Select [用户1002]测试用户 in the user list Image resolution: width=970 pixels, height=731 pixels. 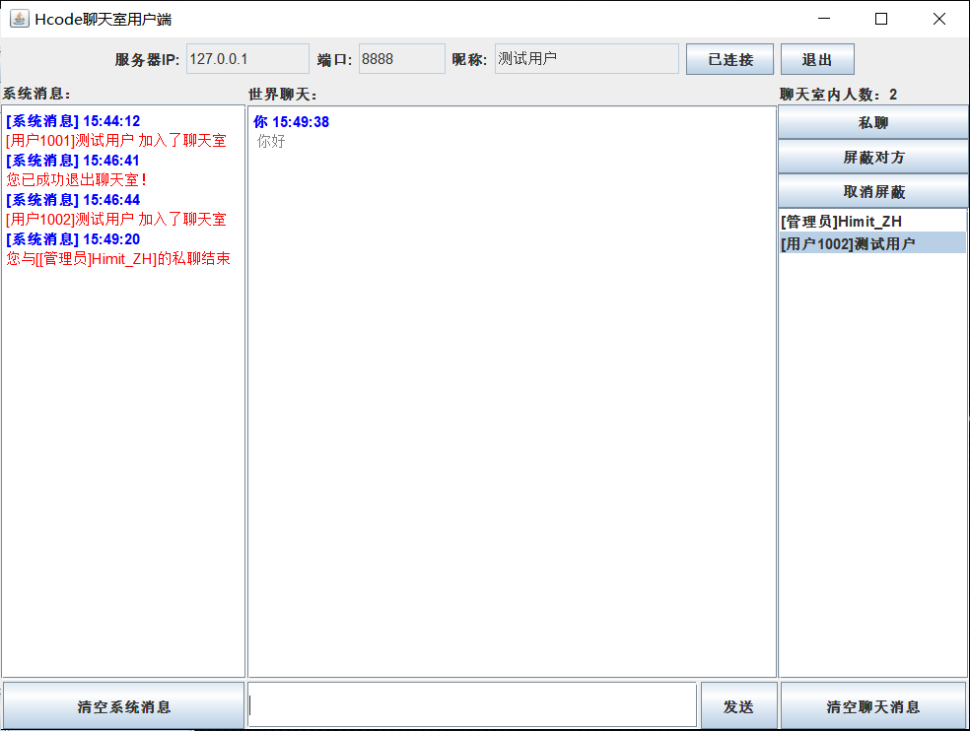point(871,241)
